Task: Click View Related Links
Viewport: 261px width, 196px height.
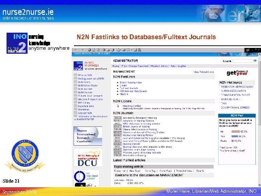Action: (x=204, y=72)
